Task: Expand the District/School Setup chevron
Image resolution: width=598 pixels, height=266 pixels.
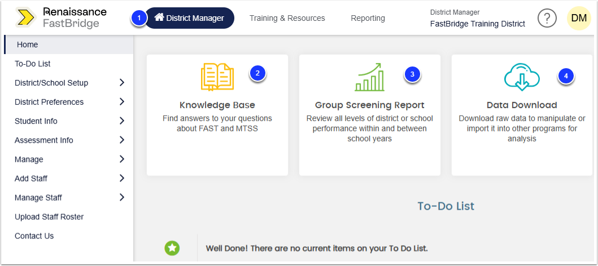Action: tap(121, 83)
